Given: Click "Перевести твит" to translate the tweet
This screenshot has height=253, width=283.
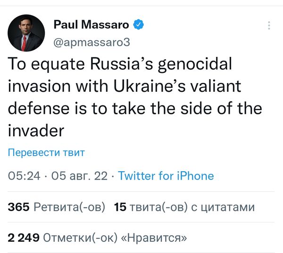Looking at the screenshot, I should pos(46,153).
